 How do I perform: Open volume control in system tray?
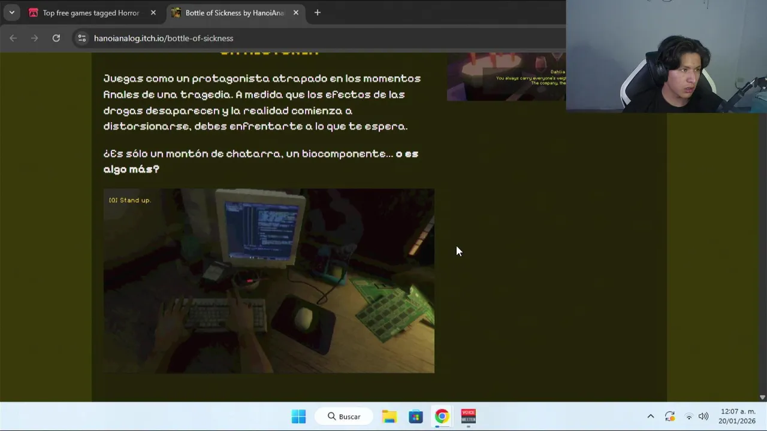point(703,417)
